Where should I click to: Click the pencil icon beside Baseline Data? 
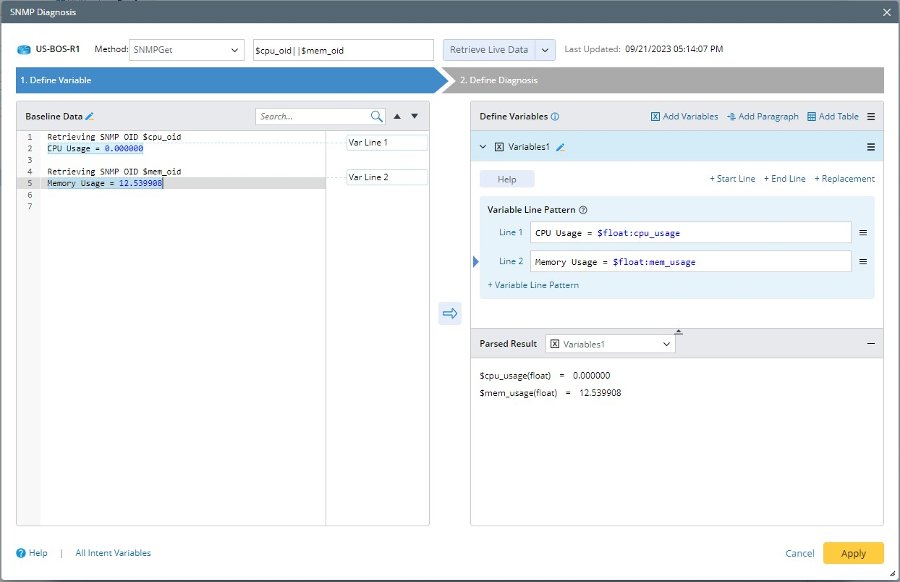(90, 117)
